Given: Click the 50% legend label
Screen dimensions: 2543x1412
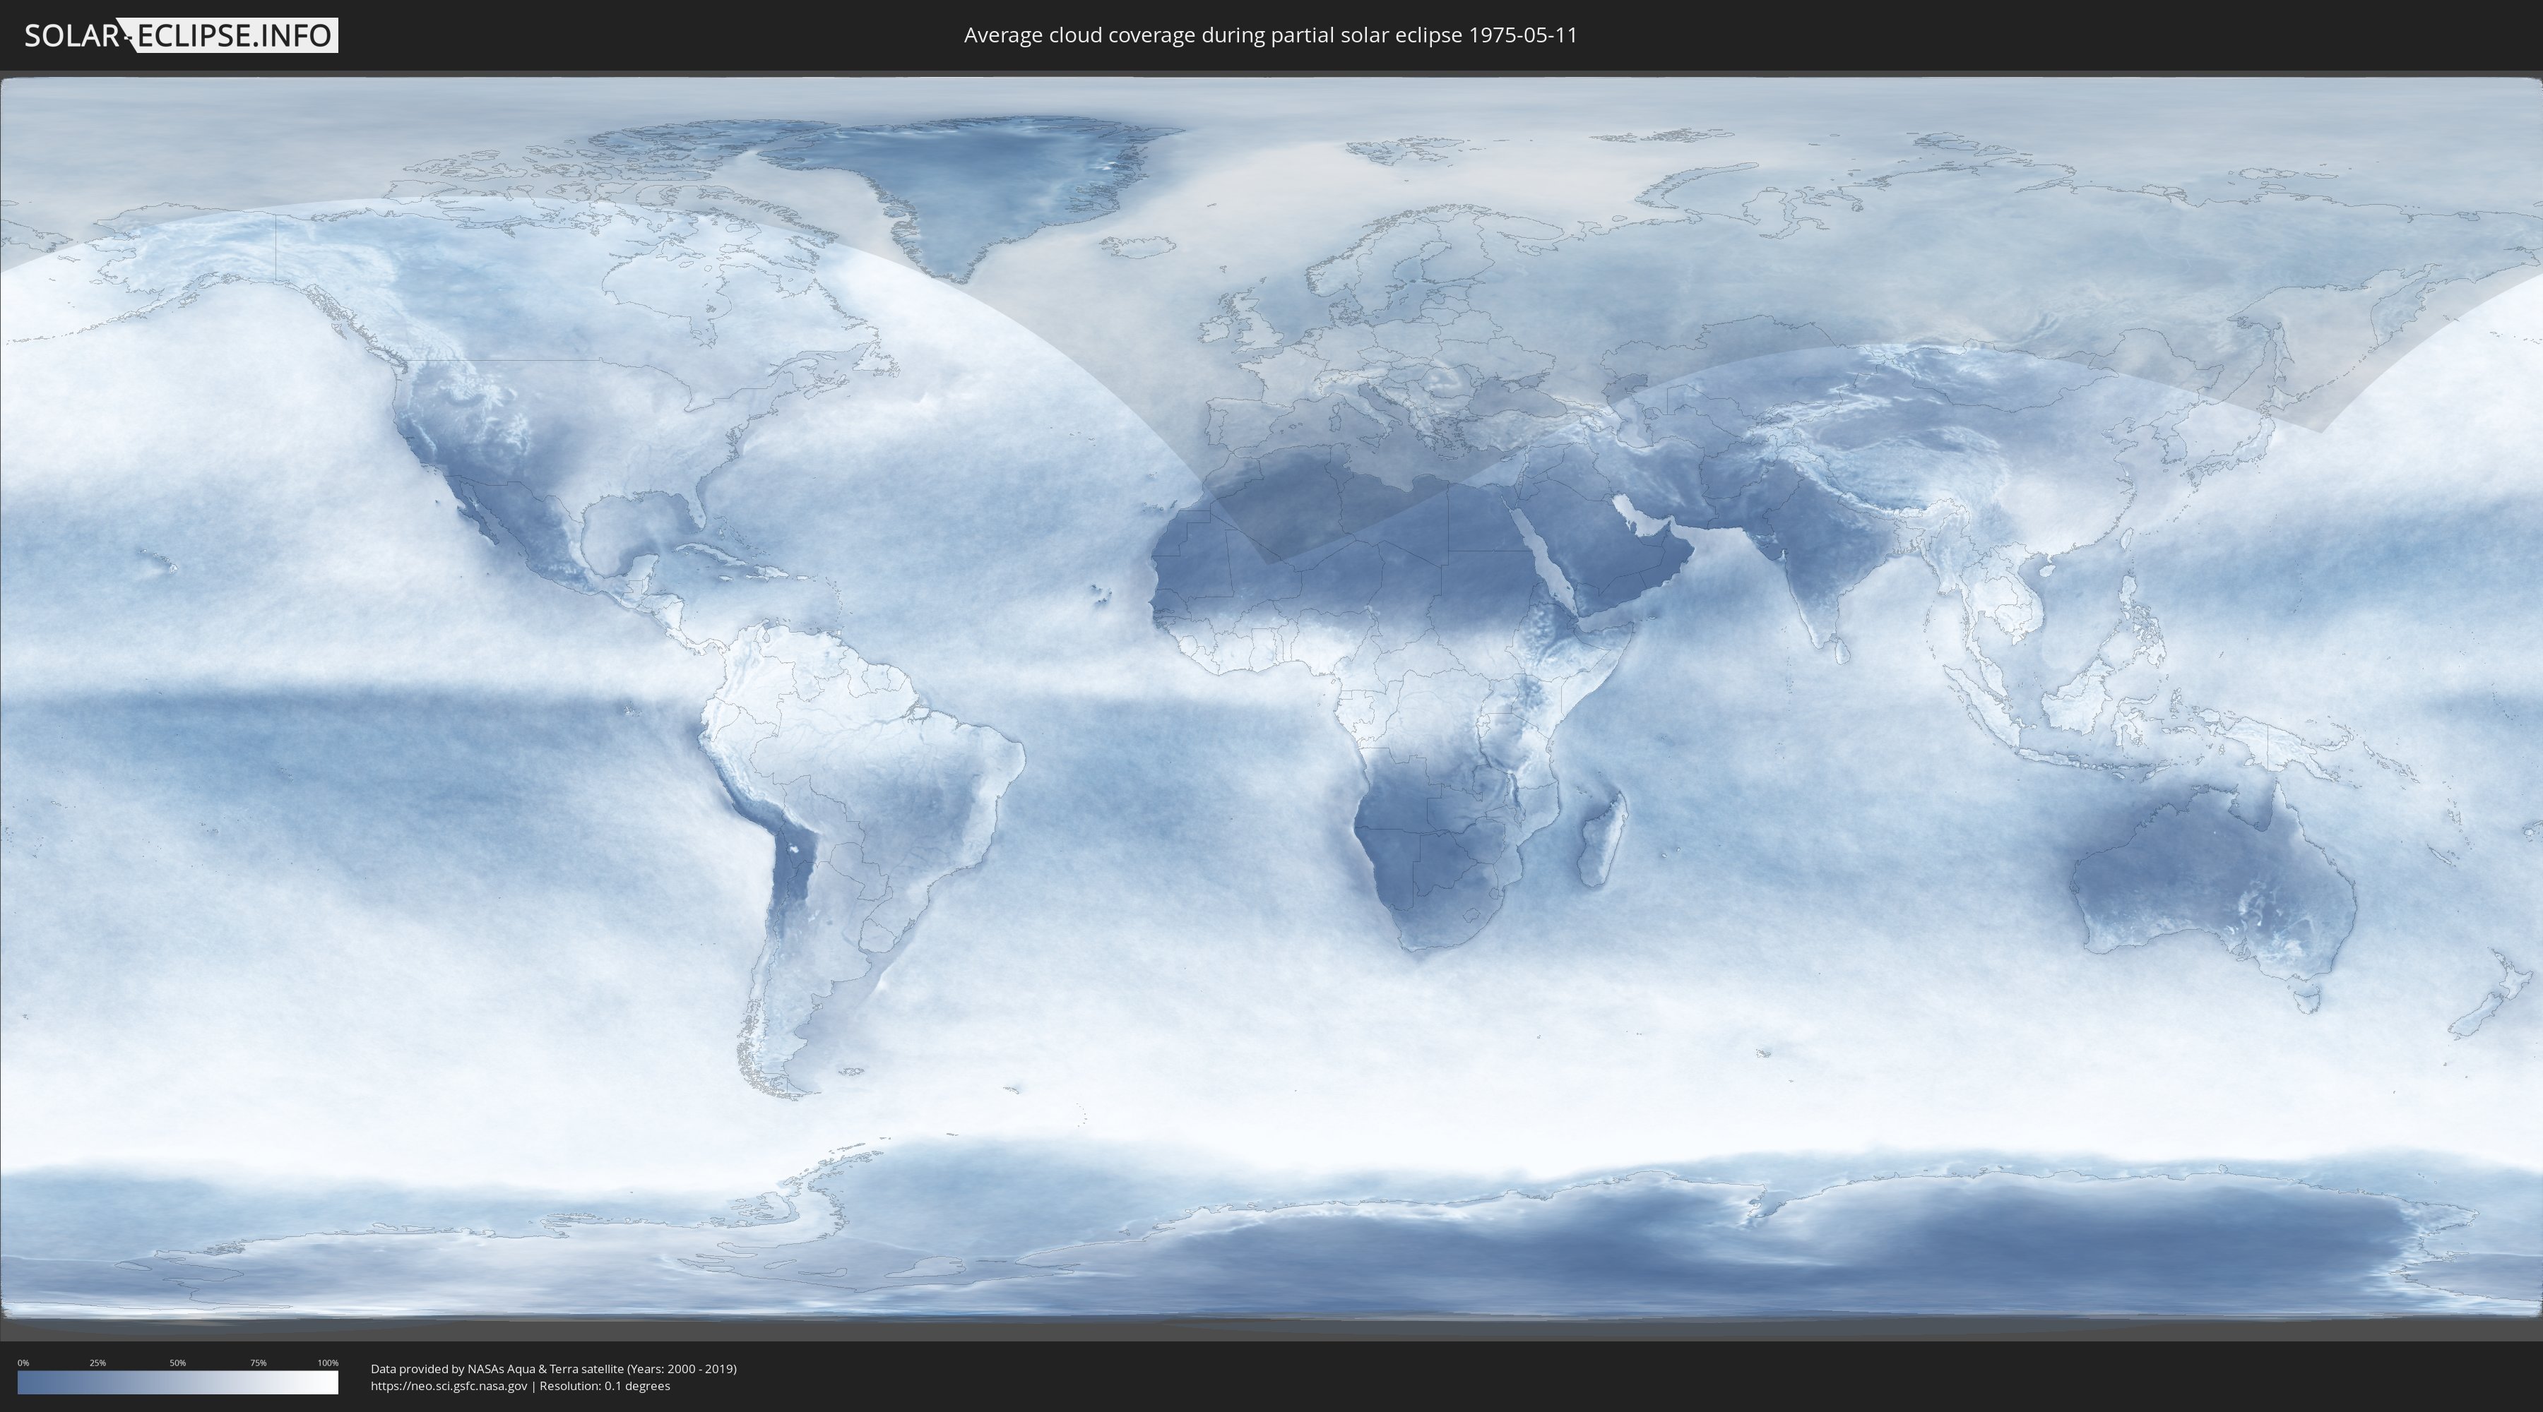Looking at the screenshot, I should click(x=178, y=1363).
